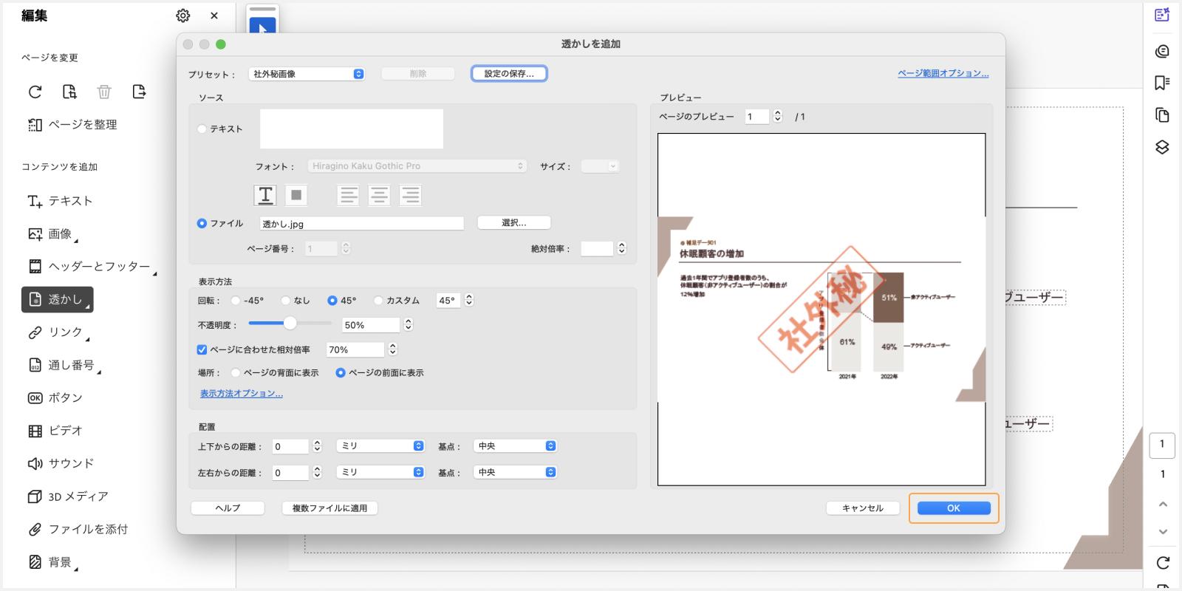The width and height of the screenshot is (1182, 591).
Task: Select the なし rotation radio button
Action: 286,301
